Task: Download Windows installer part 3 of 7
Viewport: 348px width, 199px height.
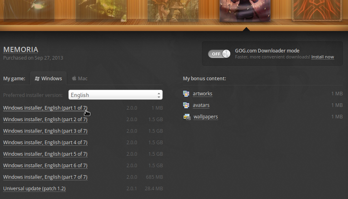Action: coord(45,131)
